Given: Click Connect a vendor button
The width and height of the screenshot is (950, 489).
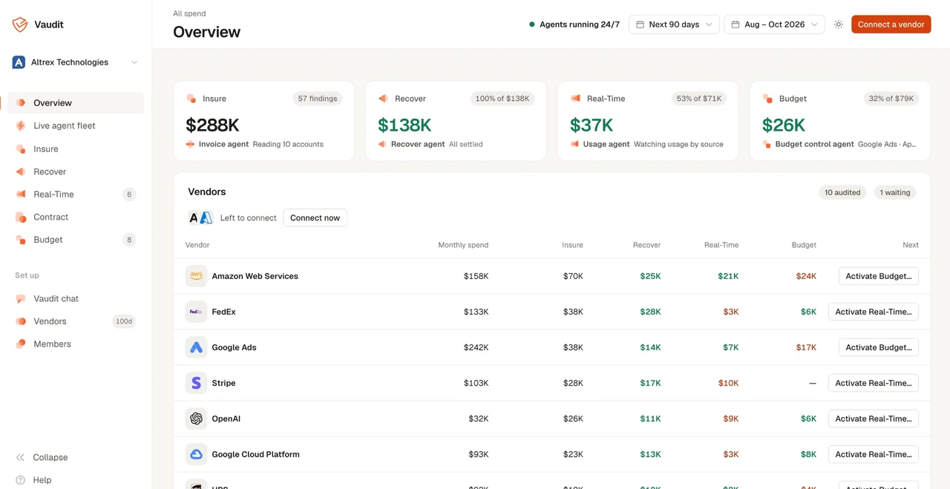Looking at the screenshot, I should 891,24.
